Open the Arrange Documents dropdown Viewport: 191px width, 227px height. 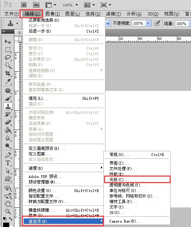pos(89,5)
